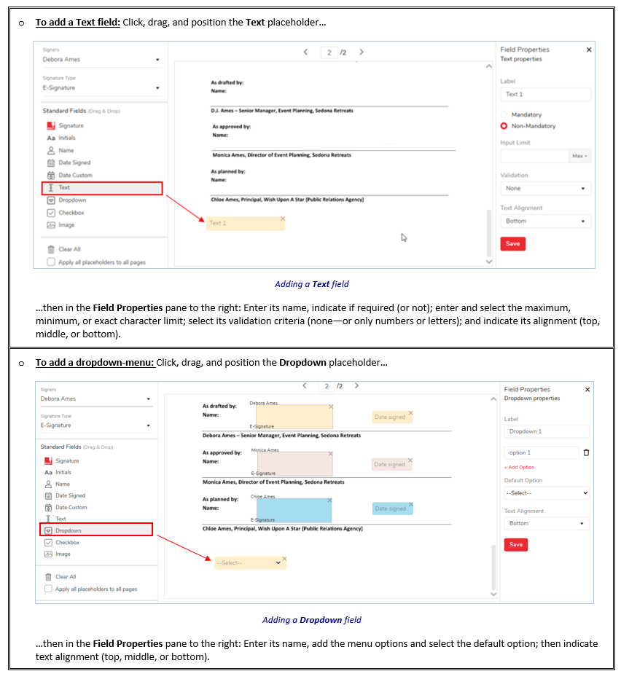Click the Input Limit number field
621x679 pixels.
coord(534,156)
